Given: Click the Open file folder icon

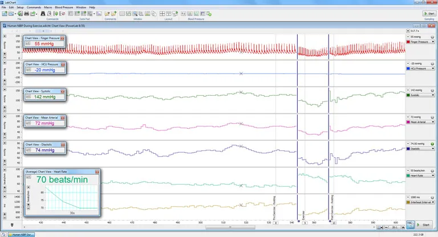Looking at the screenshot, I should point(12,13).
